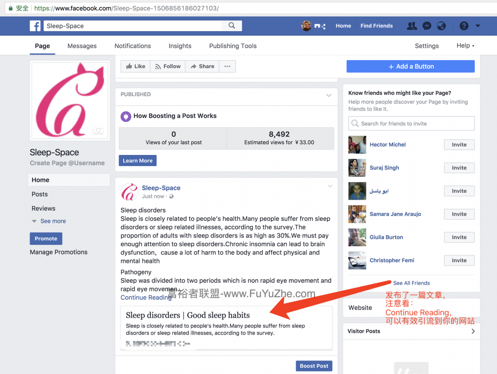Click Giulia Burton's name link
The image size is (497, 374).
[x=386, y=238]
